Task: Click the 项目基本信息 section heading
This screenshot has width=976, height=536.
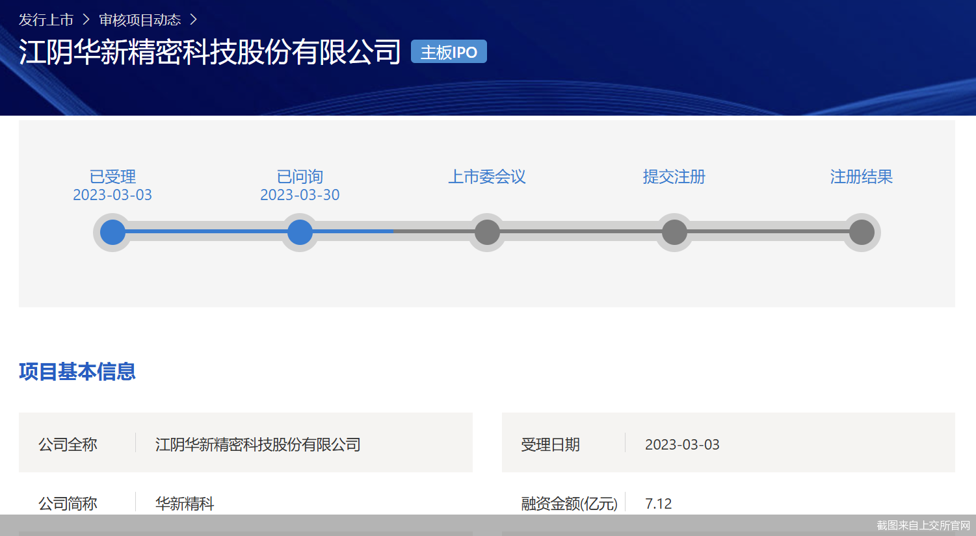Action: click(77, 372)
